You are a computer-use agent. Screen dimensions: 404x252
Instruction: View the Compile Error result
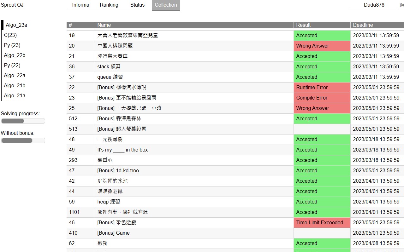pyautogui.click(x=312, y=98)
